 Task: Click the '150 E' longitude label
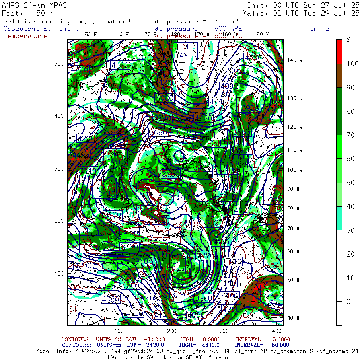tap(89, 35)
